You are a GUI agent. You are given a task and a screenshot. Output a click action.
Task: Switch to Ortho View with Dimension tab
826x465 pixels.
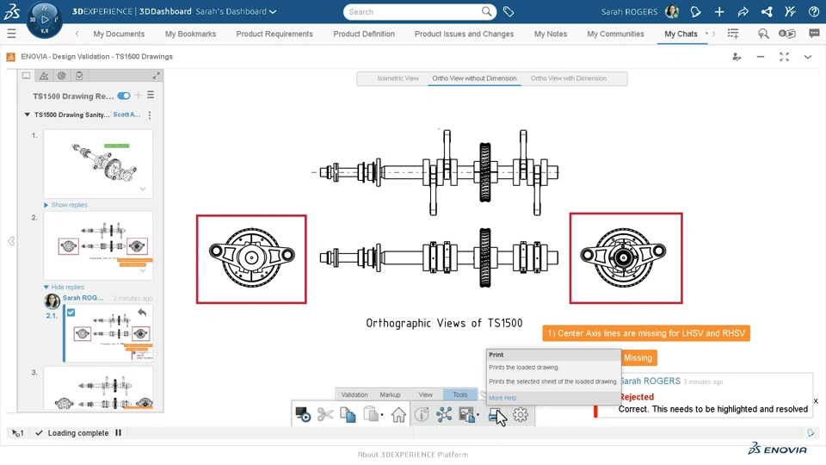(x=569, y=78)
